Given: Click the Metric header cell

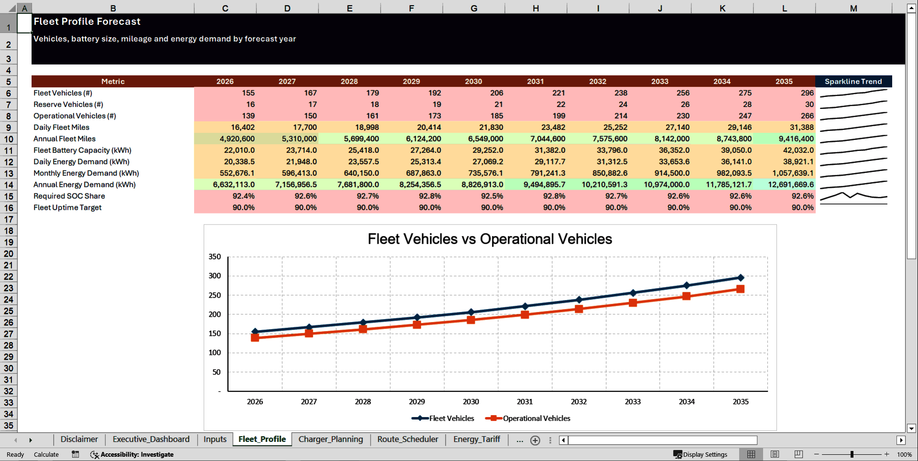Looking at the screenshot, I should pyautogui.click(x=113, y=81).
